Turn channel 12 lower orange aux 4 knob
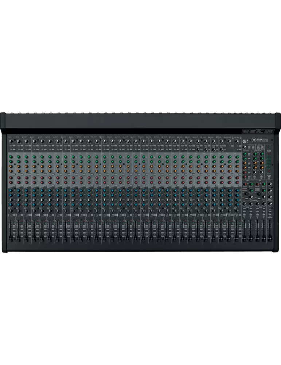Screen dimensions: 281x365 tap(97, 171)
